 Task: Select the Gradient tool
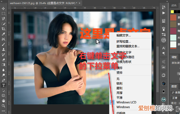tap(3, 65)
